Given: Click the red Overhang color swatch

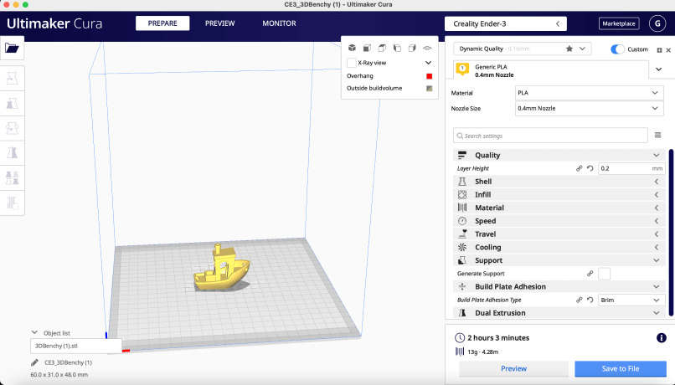Looking at the screenshot, I should (x=429, y=76).
